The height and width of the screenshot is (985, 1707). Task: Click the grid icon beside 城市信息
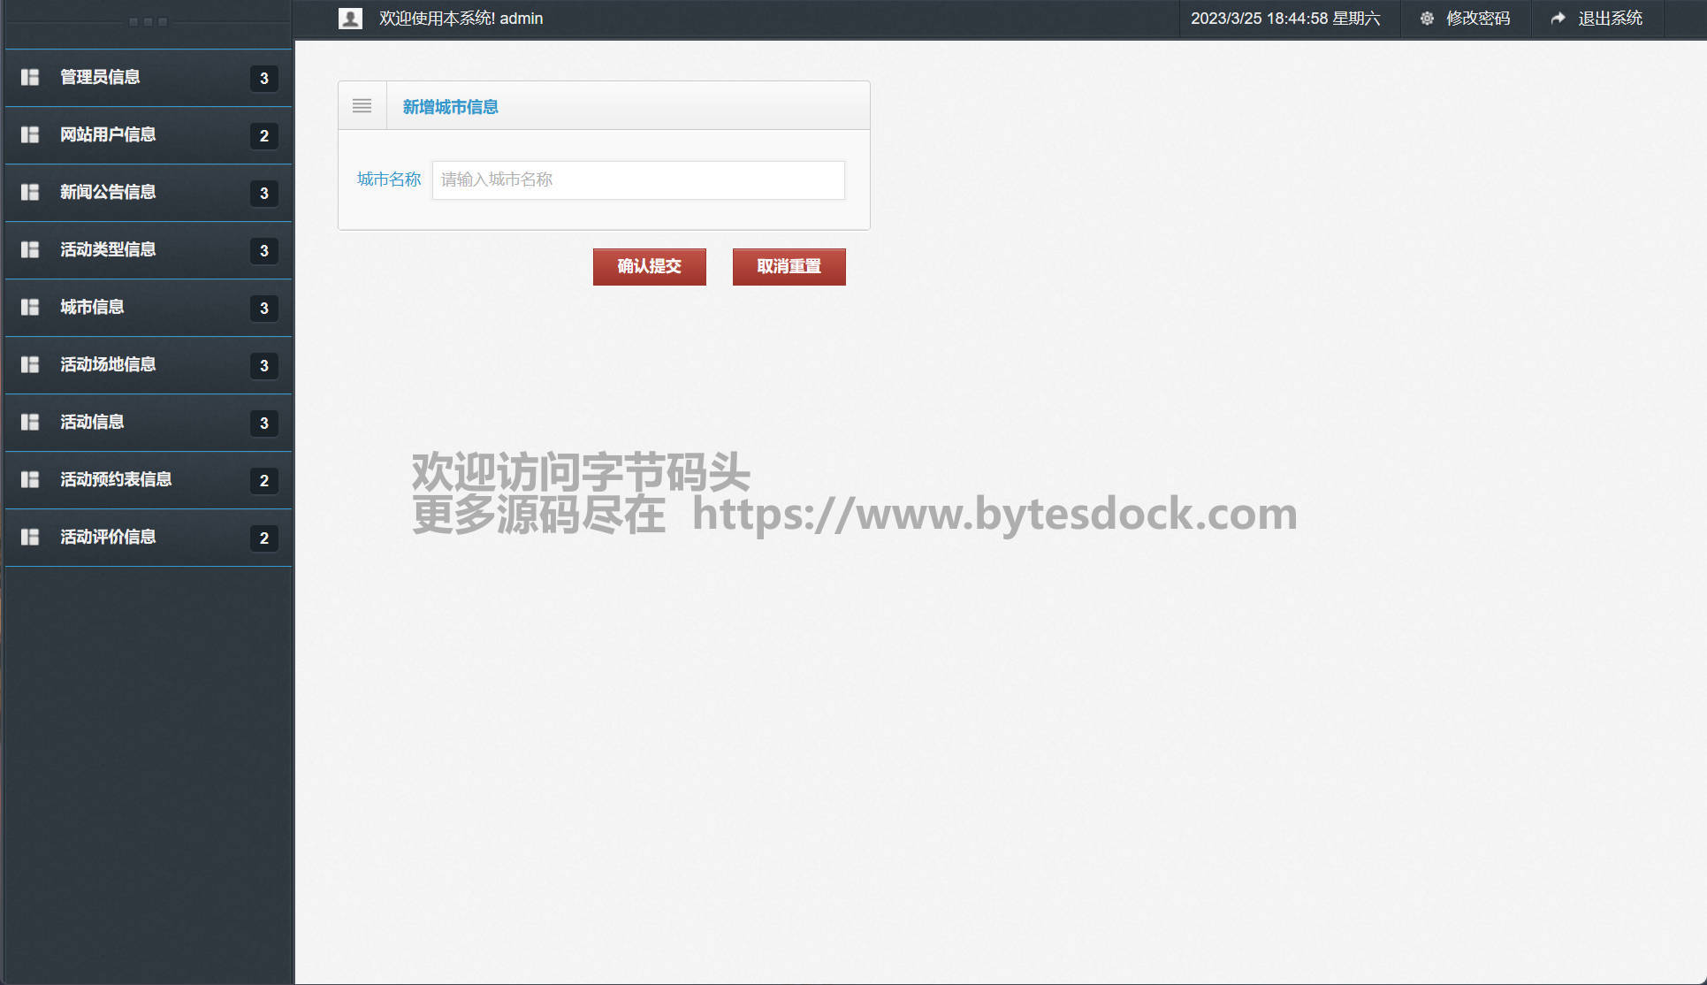point(30,307)
